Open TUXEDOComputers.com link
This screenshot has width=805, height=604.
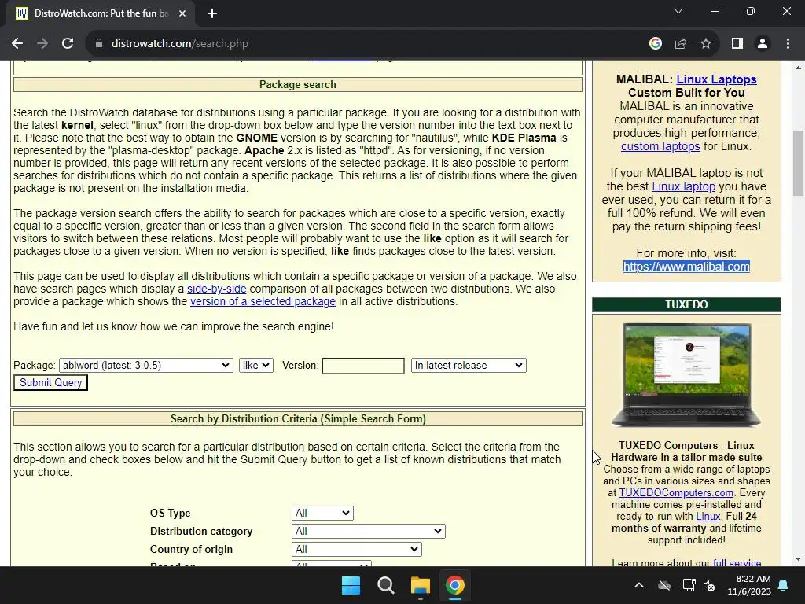[676, 492]
